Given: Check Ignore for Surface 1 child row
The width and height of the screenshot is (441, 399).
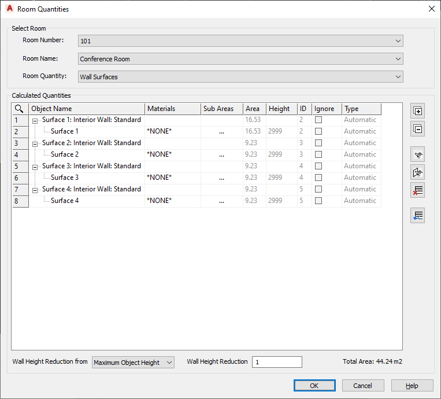Looking at the screenshot, I should (318, 131).
